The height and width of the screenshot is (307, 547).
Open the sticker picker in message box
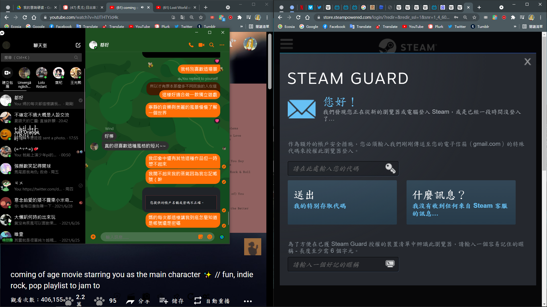tap(201, 237)
